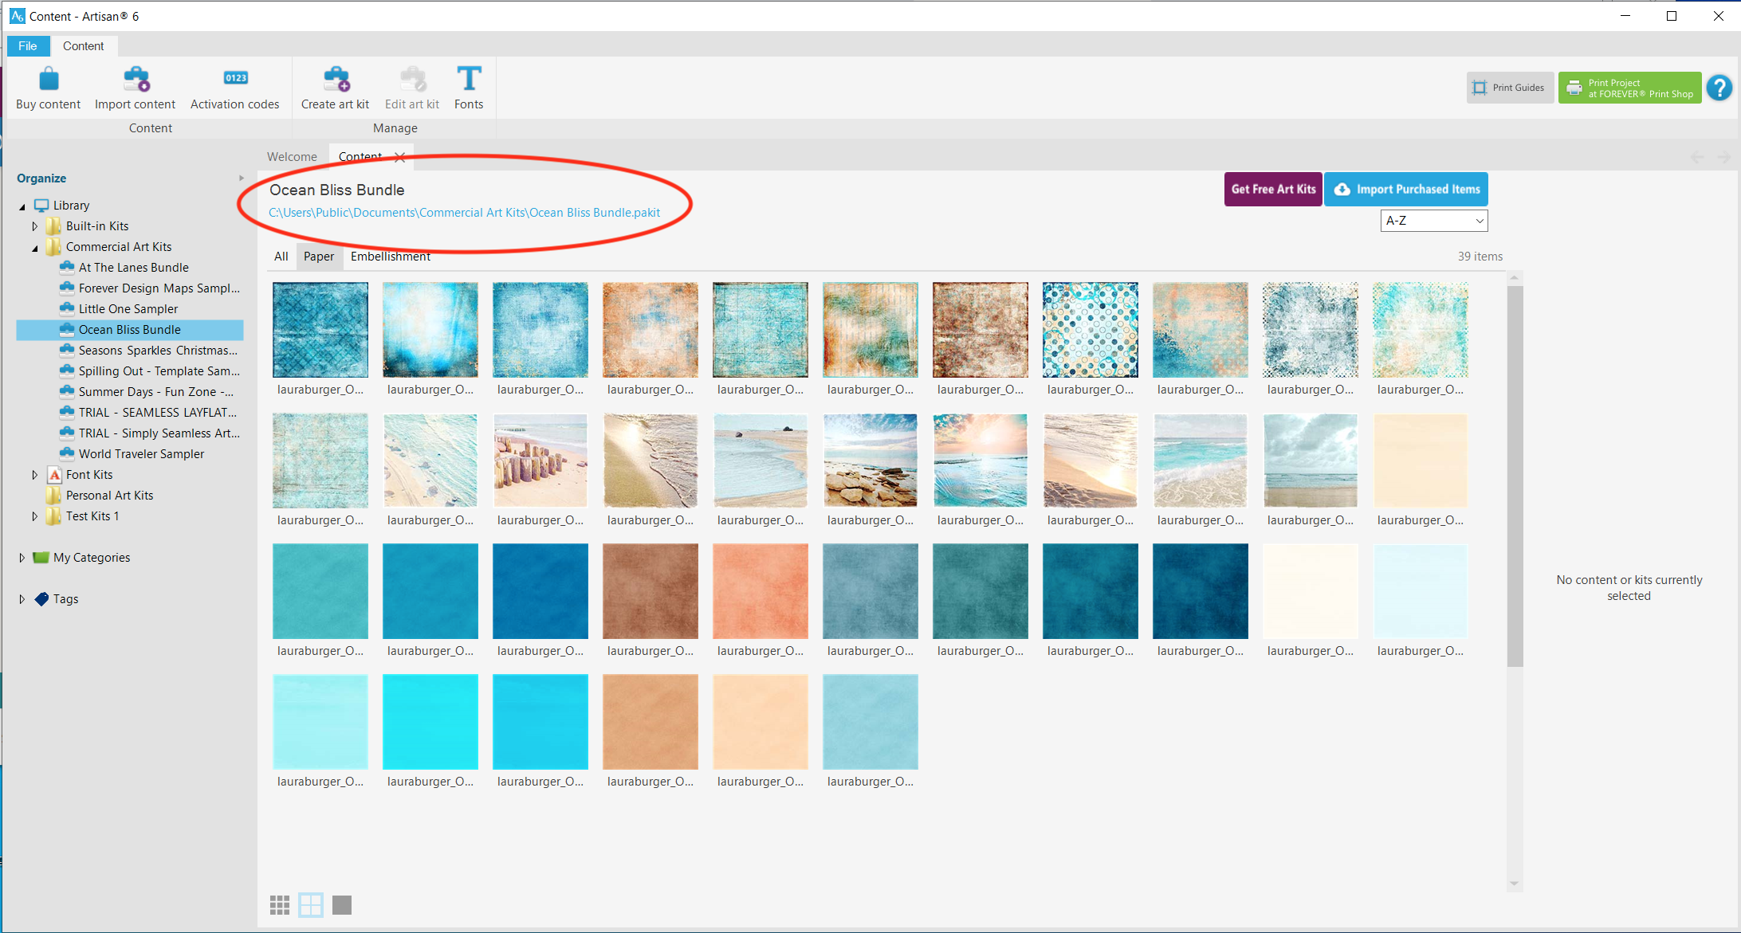The height and width of the screenshot is (933, 1741).
Task: Click the Ocean Bliss Bundle kit icon
Action: (x=67, y=329)
